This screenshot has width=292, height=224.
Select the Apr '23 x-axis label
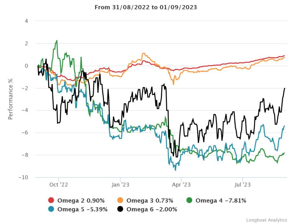point(181,185)
